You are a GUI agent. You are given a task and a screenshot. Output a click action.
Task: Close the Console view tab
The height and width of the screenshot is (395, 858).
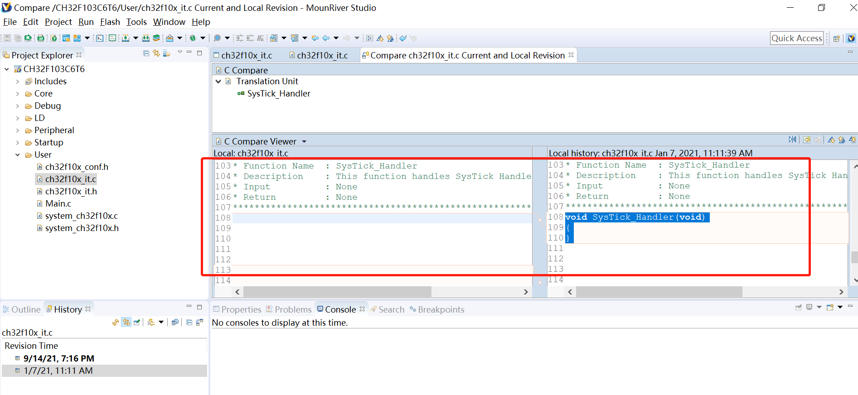point(362,309)
